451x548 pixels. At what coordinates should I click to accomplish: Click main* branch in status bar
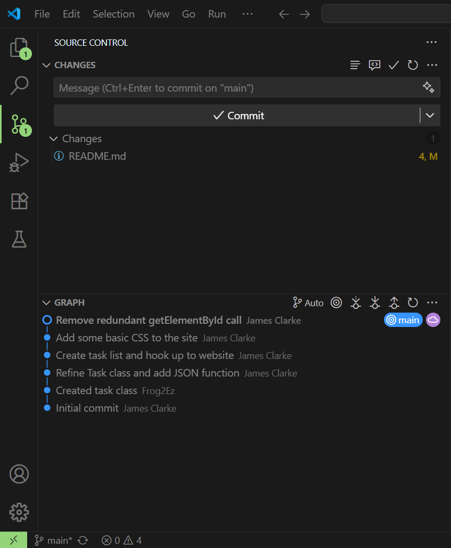coord(54,541)
